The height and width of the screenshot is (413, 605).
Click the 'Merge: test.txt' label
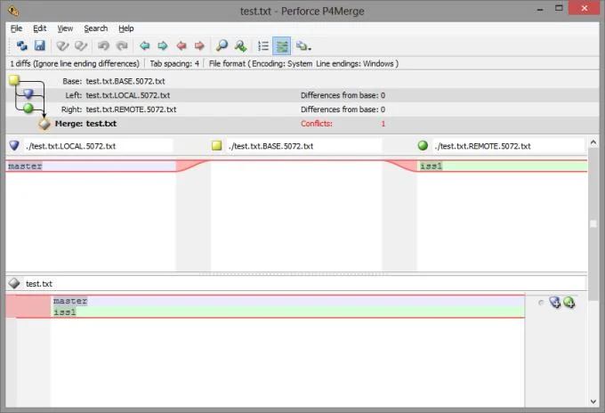tap(85, 124)
